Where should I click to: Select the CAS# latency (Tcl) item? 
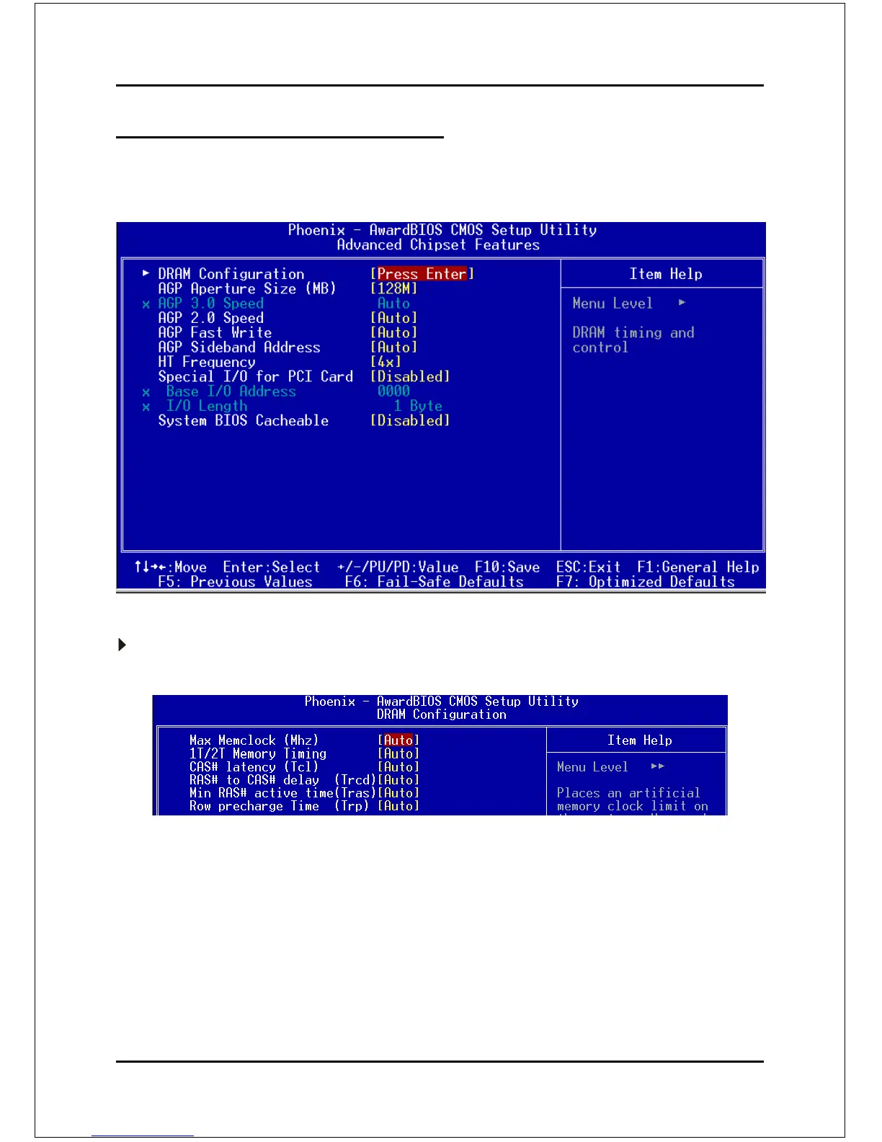tap(254, 767)
